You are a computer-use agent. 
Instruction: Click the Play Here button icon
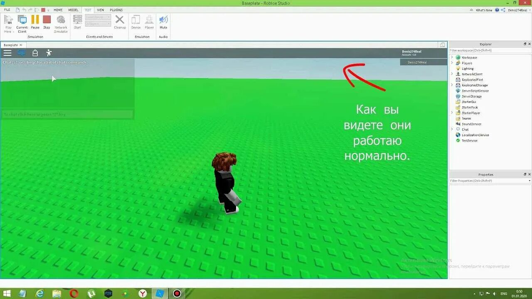click(8, 19)
